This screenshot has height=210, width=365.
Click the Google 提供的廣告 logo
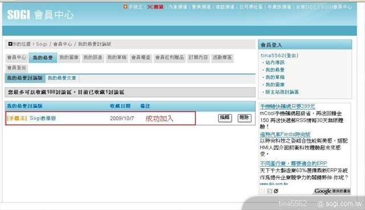(x=332, y=191)
